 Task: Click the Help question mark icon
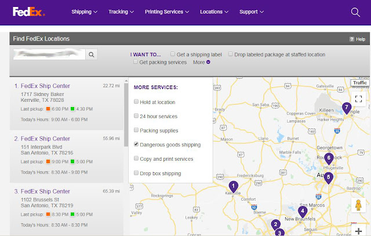352,39
